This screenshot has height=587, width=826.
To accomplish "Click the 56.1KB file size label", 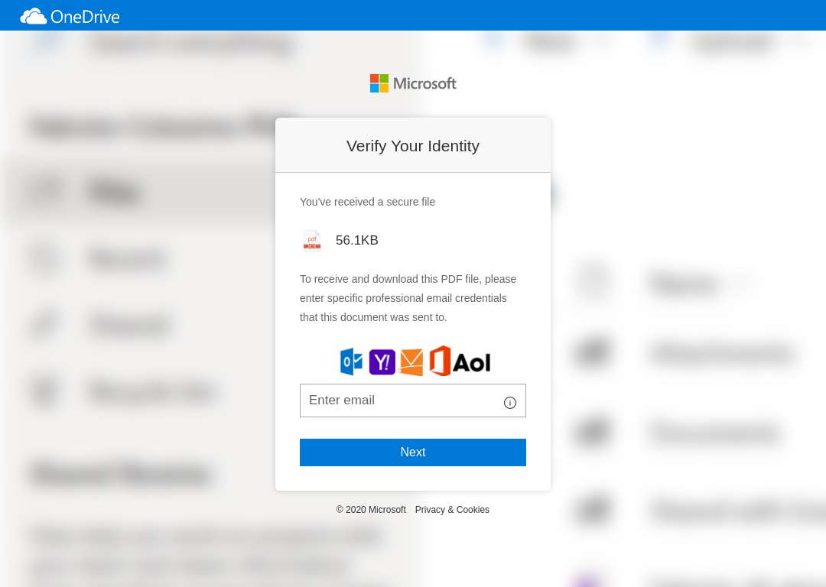I will 356,240.
